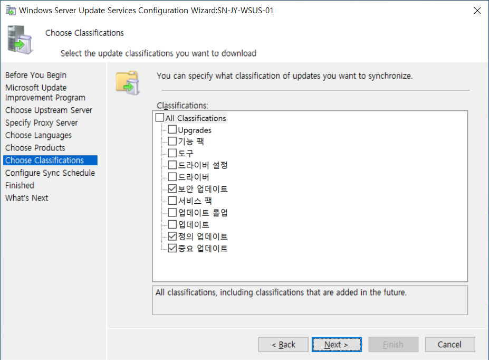Select the 보안 업데이트 label
The width and height of the screenshot is (489, 360).
[203, 189]
